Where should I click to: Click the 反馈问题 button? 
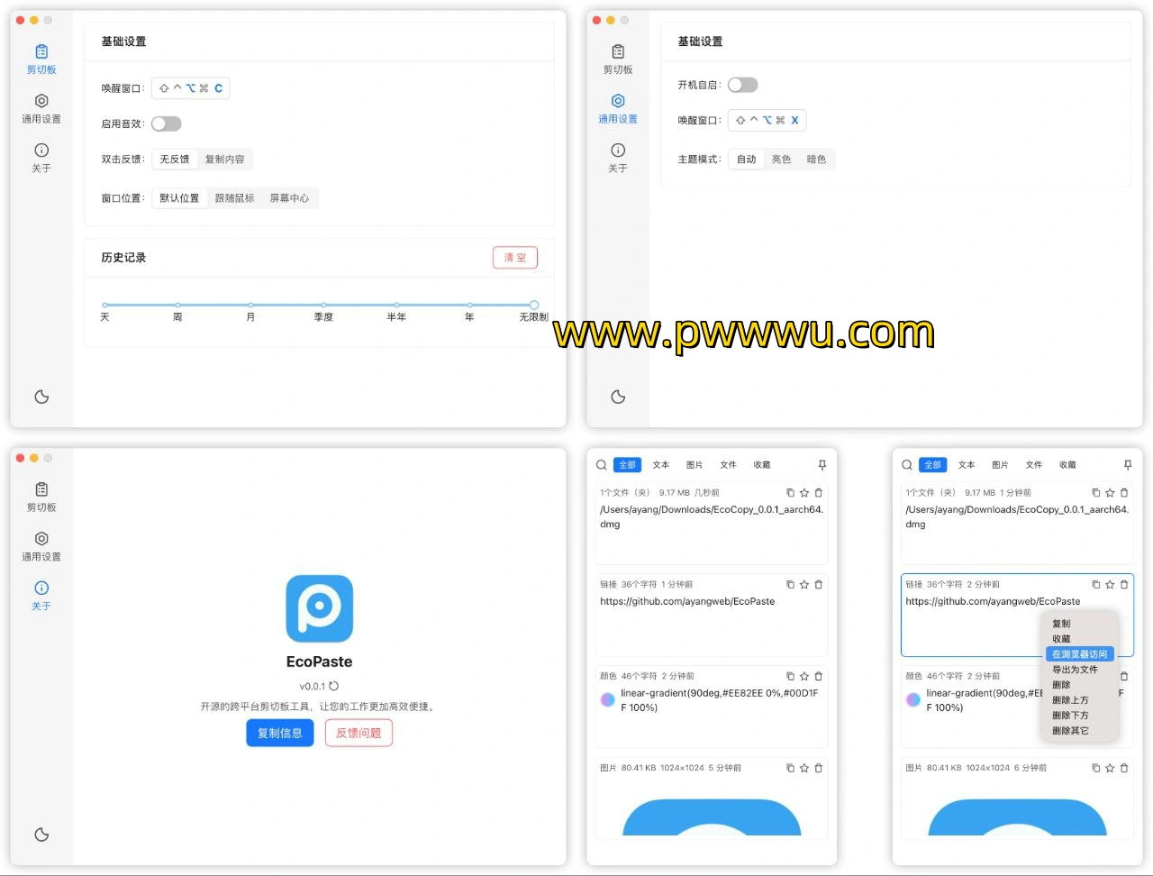point(359,733)
